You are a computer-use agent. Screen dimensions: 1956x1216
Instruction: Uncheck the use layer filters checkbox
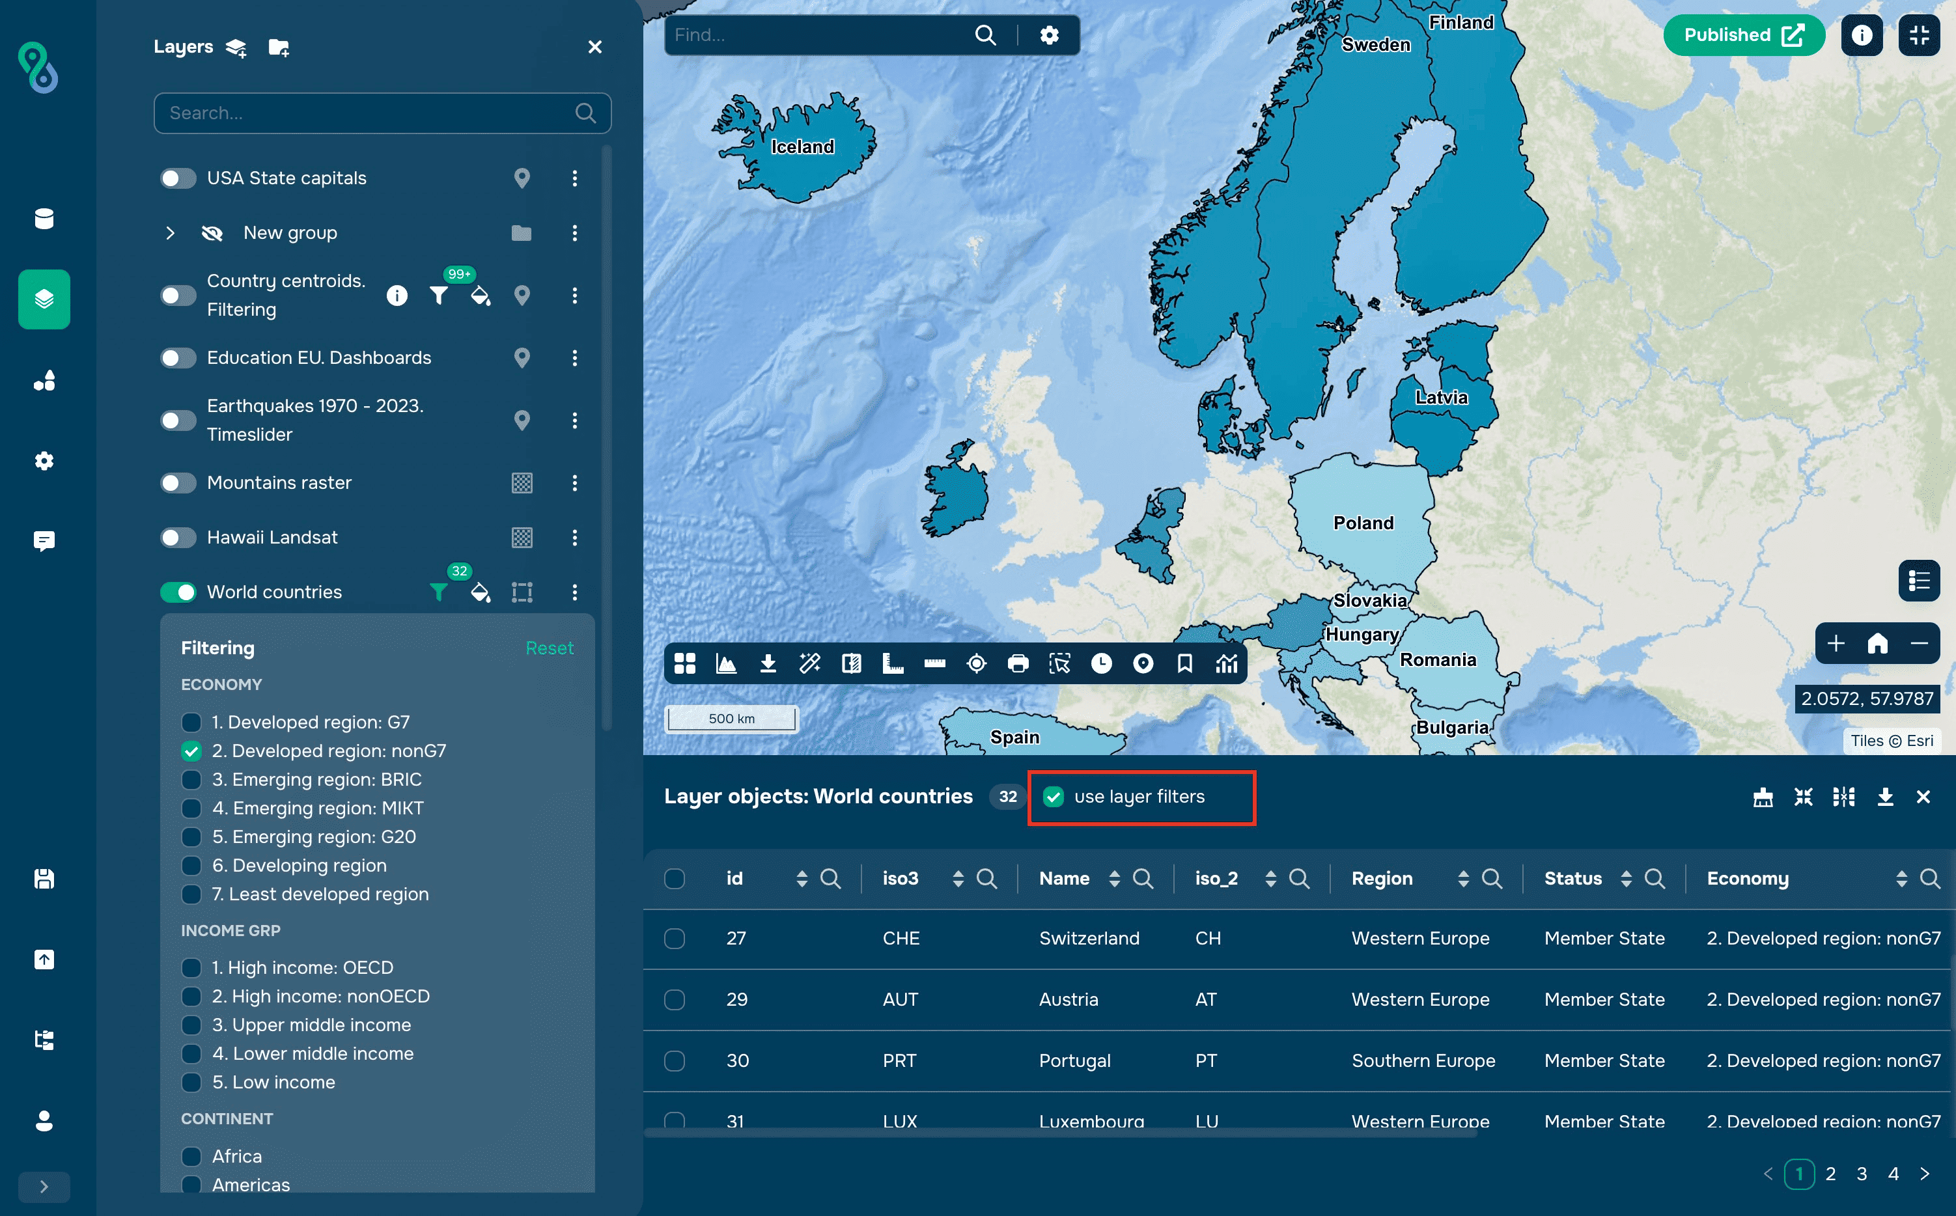click(1053, 797)
